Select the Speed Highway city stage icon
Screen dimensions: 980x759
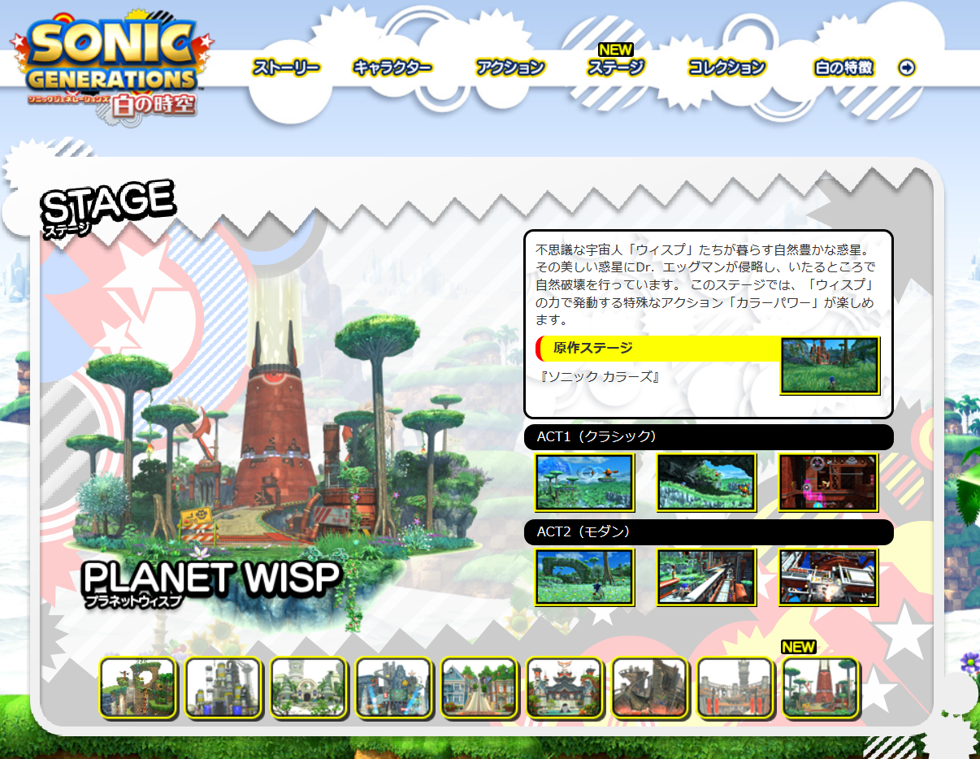point(394,687)
